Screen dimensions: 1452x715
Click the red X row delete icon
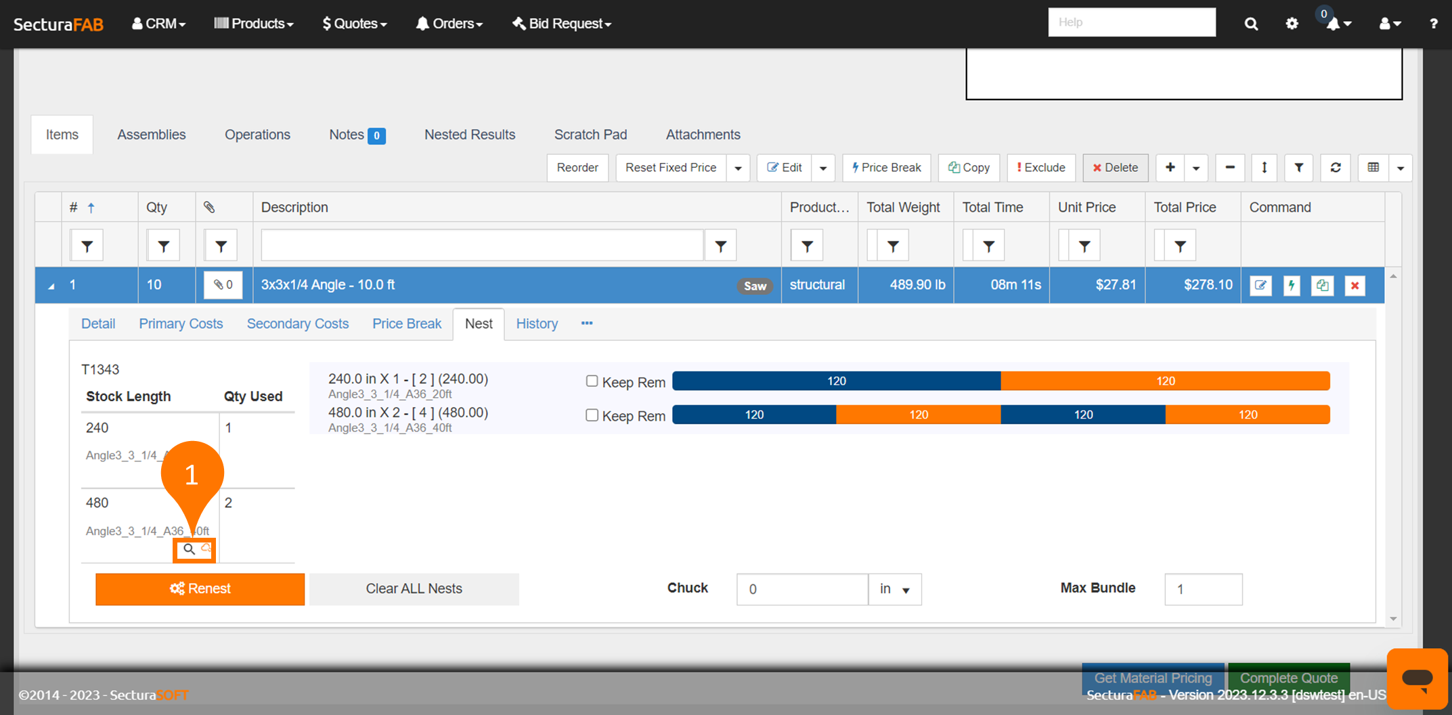[1355, 285]
